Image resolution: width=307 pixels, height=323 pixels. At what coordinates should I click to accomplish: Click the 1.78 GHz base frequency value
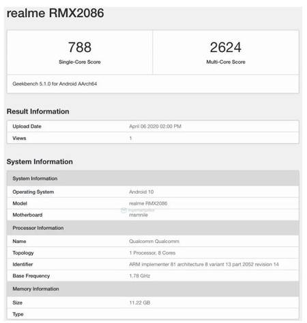click(x=140, y=276)
